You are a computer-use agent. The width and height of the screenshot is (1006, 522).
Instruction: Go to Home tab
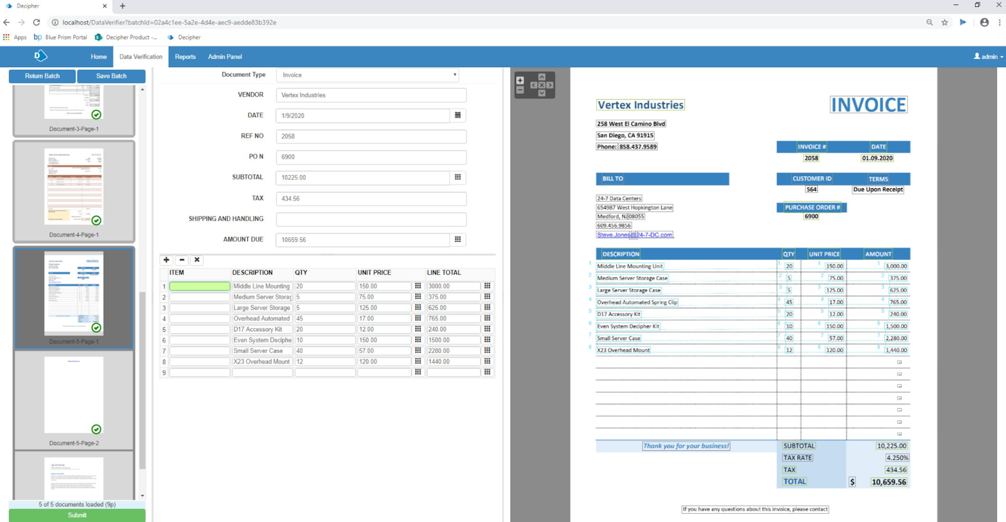point(99,57)
